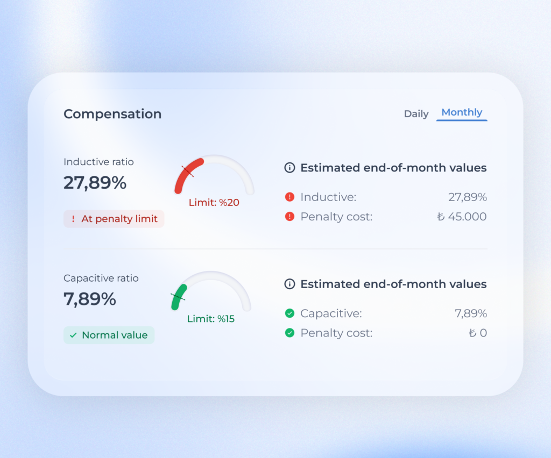The height and width of the screenshot is (458, 551).
Task: Click the At penalty limit badge
Action: (114, 219)
